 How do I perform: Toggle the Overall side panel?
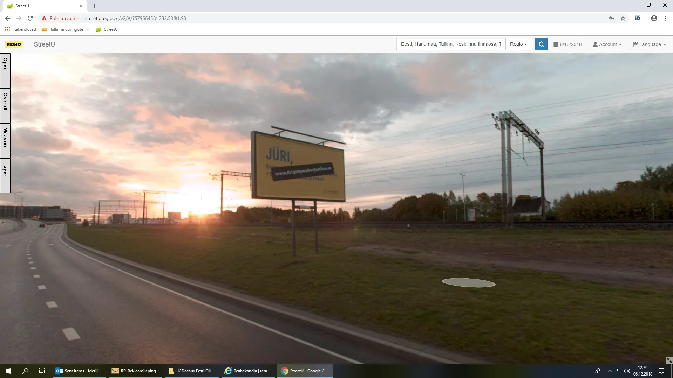click(5, 105)
